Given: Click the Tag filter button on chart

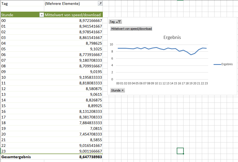Looking at the screenshot, I should 115,22.
